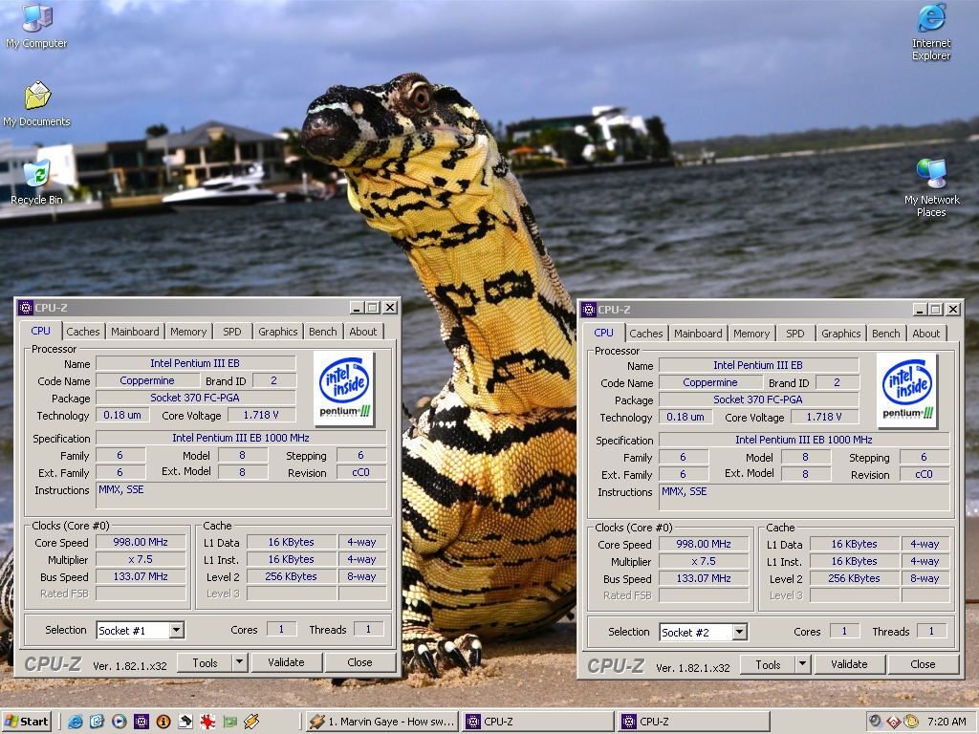Image resolution: width=979 pixels, height=734 pixels.
Task: Open Tools dropdown arrow in Socket #1 window
Action: tap(239, 662)
